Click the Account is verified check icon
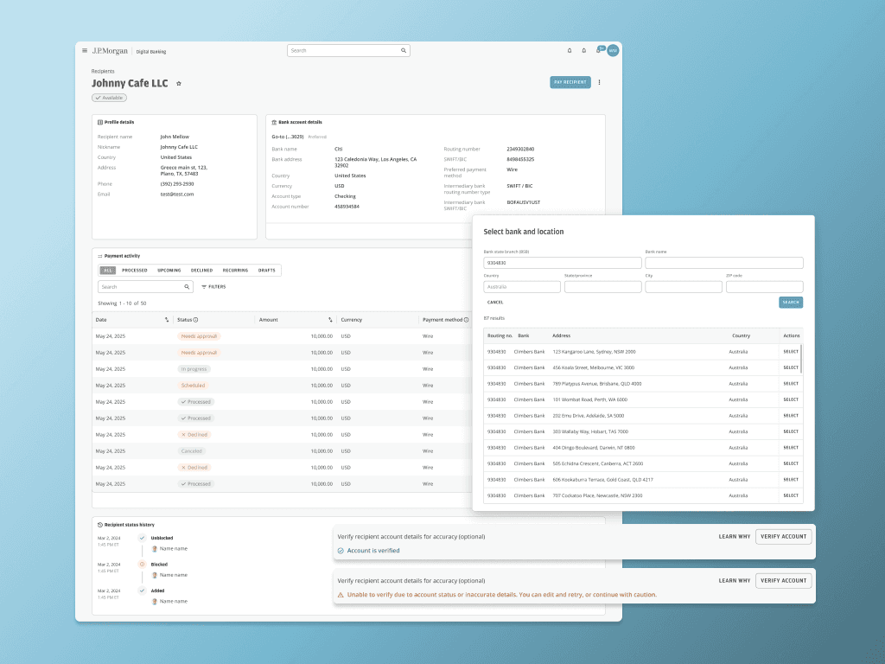The width and height of the screenshot is (885, 664). click(x=341, y=551)
